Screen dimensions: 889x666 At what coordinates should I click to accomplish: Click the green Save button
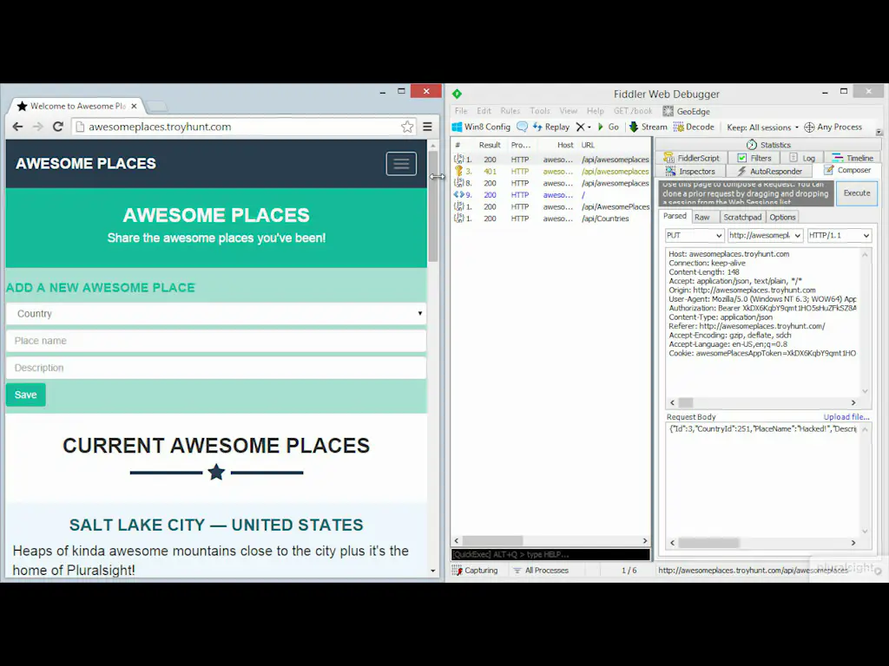tap(25, 395)
